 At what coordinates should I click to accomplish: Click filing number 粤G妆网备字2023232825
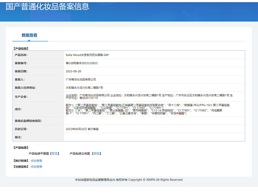tap(82, 63)
